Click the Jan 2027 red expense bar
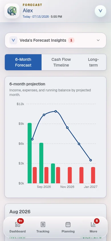111x241 pixels. point(93,175)
